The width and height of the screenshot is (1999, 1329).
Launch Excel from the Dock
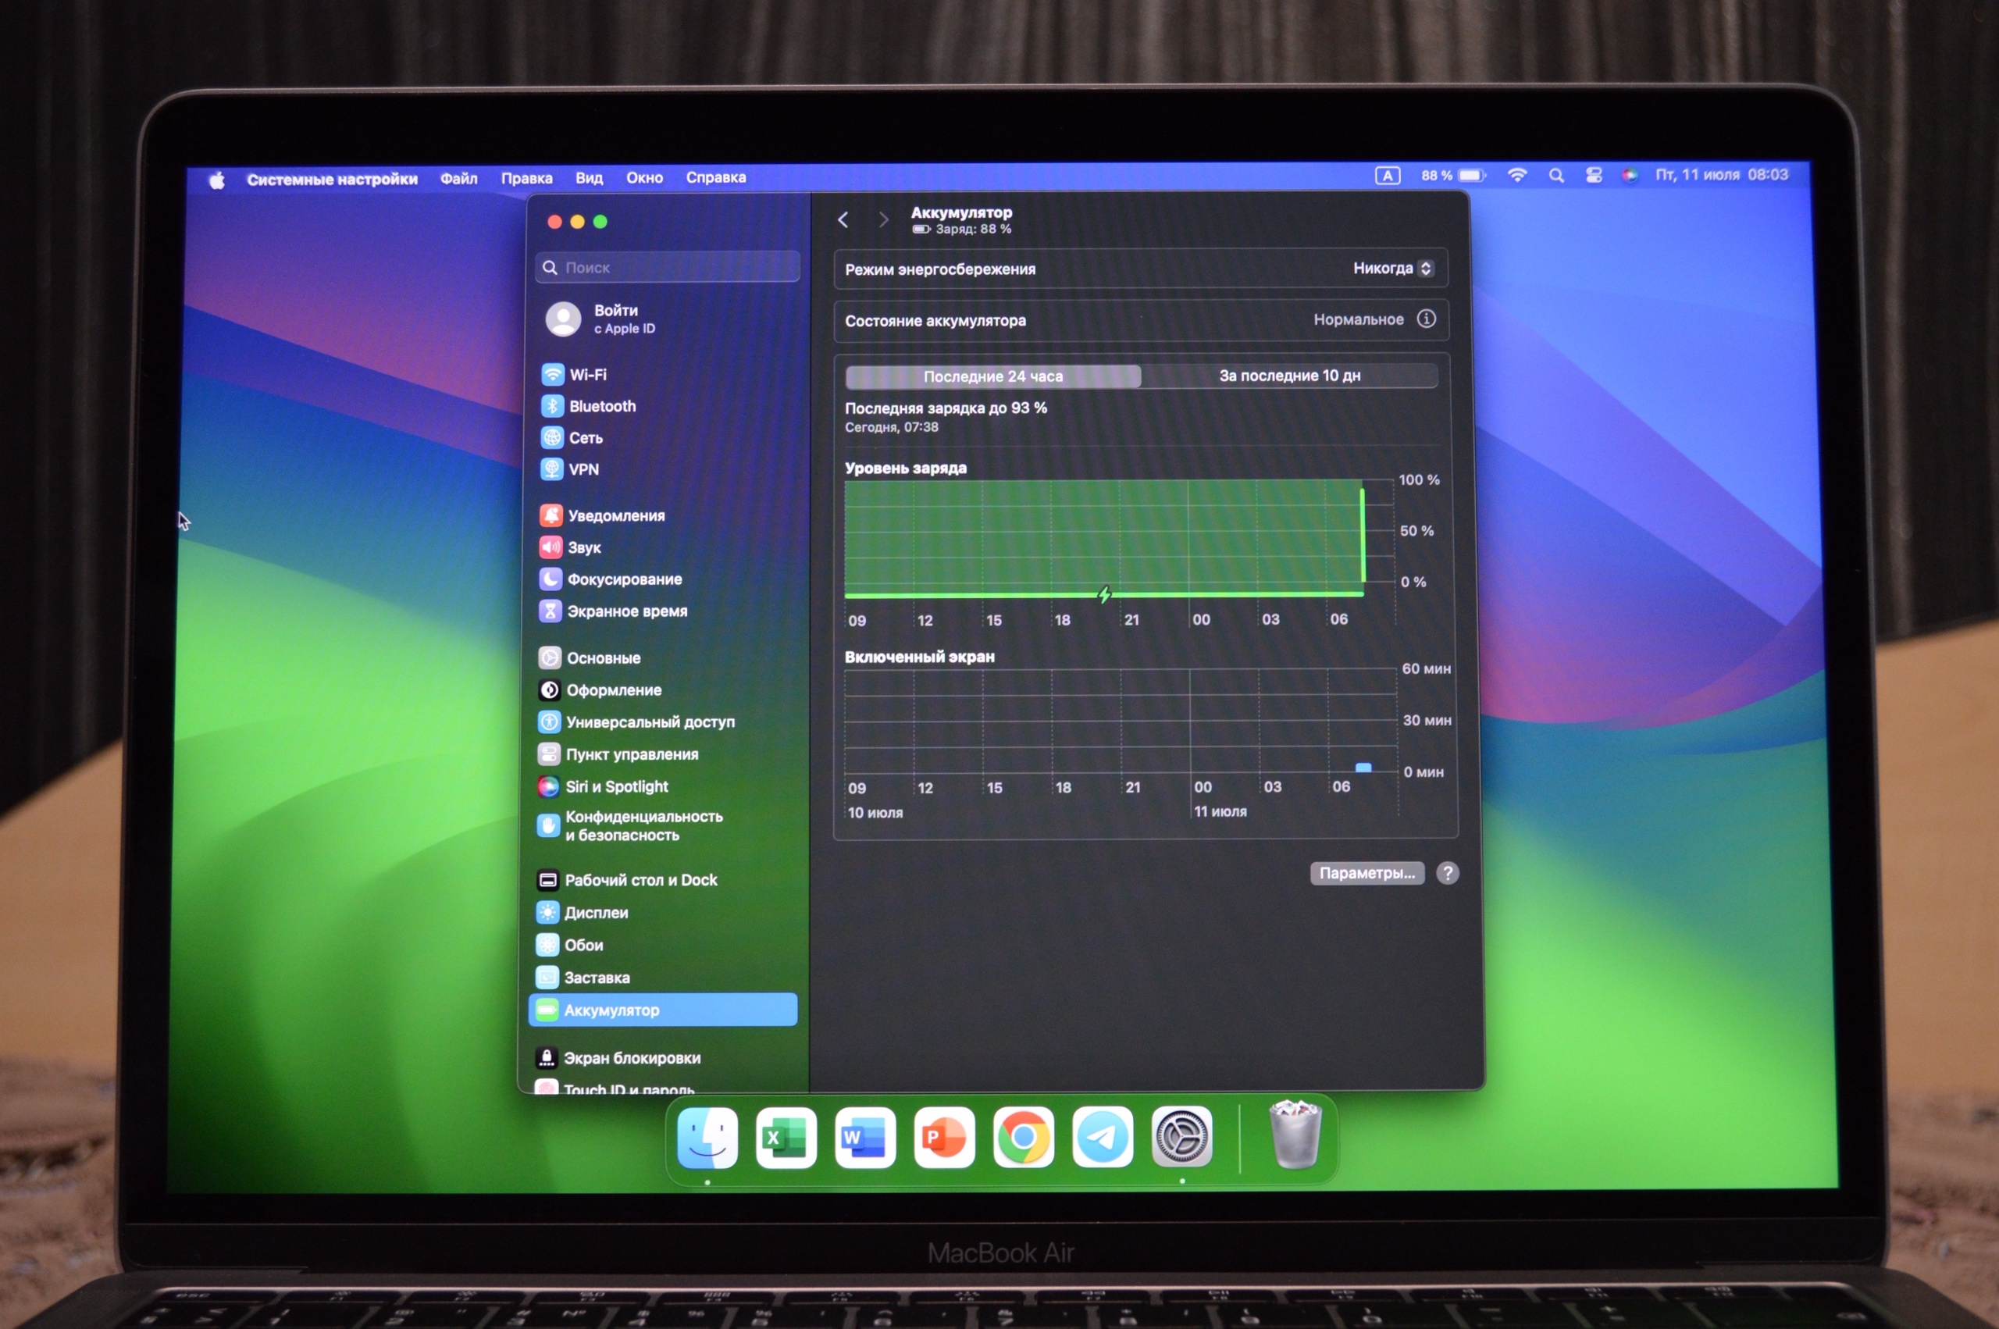pyautogui.click(x=786, y=1138)
